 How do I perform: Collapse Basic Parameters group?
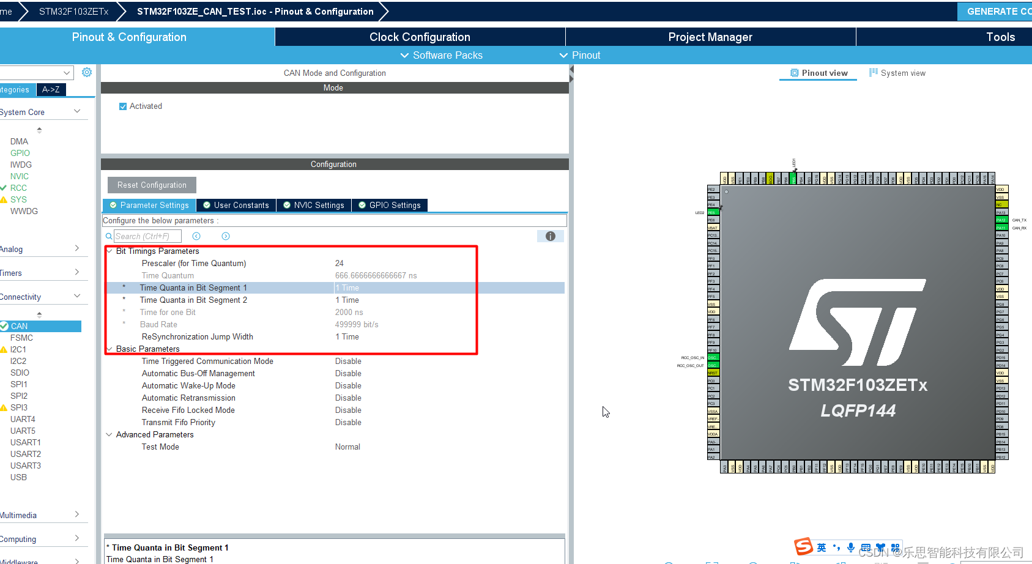pyautogui.click(x=110, y=349)
